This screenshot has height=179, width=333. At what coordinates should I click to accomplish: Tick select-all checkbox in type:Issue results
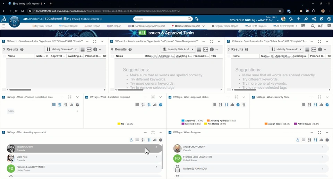(4, 56)
